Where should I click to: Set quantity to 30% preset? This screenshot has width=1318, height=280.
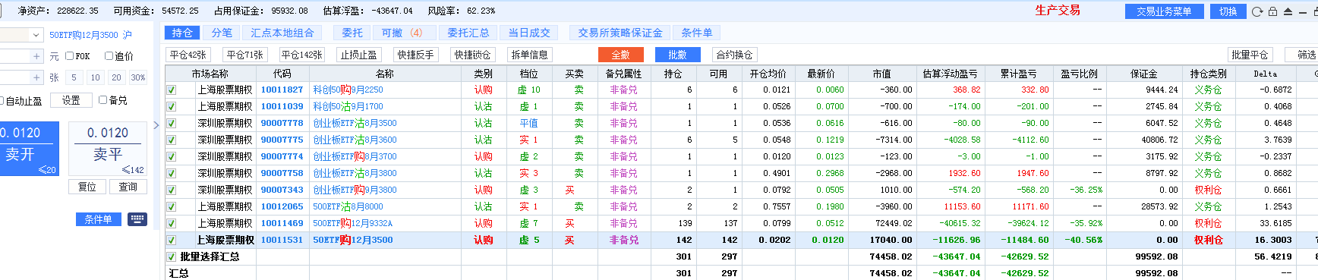point(137,77)
